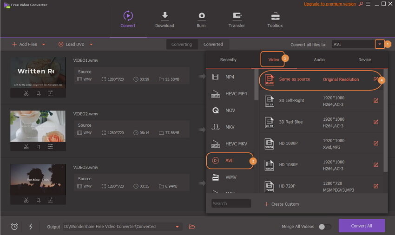Open the Download section
The height and width of the screenshot is (235, 395).
pyautogui.click(x=165, y=20)
